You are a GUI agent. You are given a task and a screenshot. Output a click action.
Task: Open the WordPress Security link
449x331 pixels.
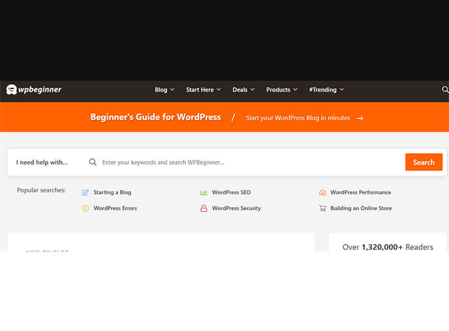[236, 208]
